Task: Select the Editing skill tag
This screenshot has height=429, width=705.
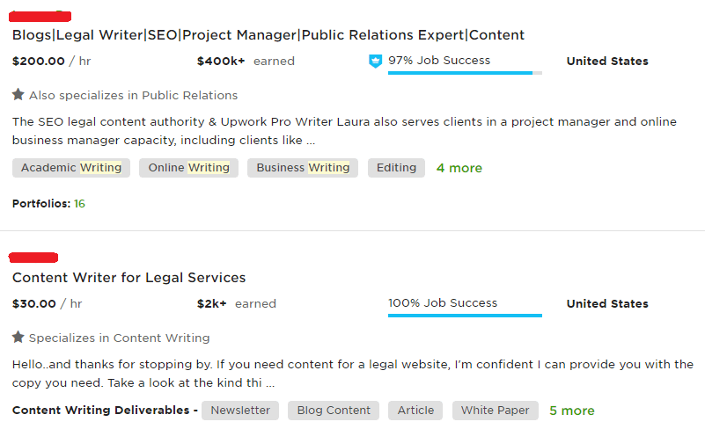Action: (396, 168)
